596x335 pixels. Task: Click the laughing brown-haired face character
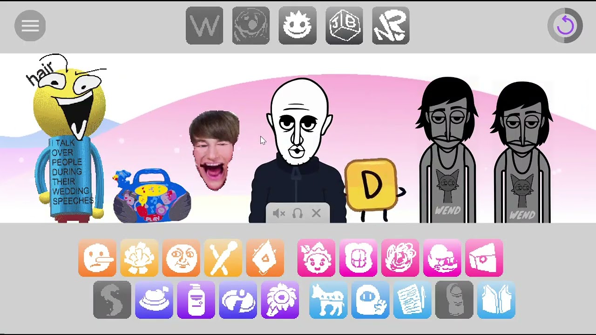pyautogui.click(x=214, y=150)
